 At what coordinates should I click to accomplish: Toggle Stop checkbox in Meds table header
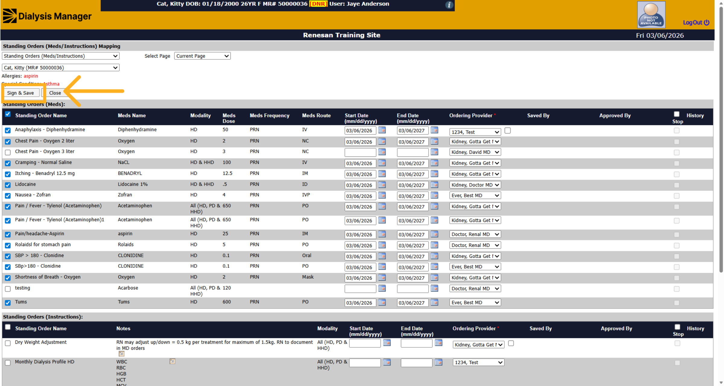pyautogui.click(x=677, y=114)
